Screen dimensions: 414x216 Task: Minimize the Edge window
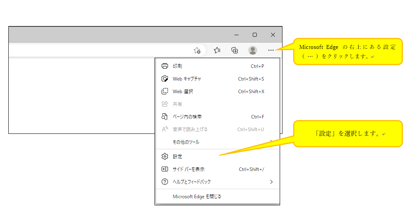[x=237, y=35]
